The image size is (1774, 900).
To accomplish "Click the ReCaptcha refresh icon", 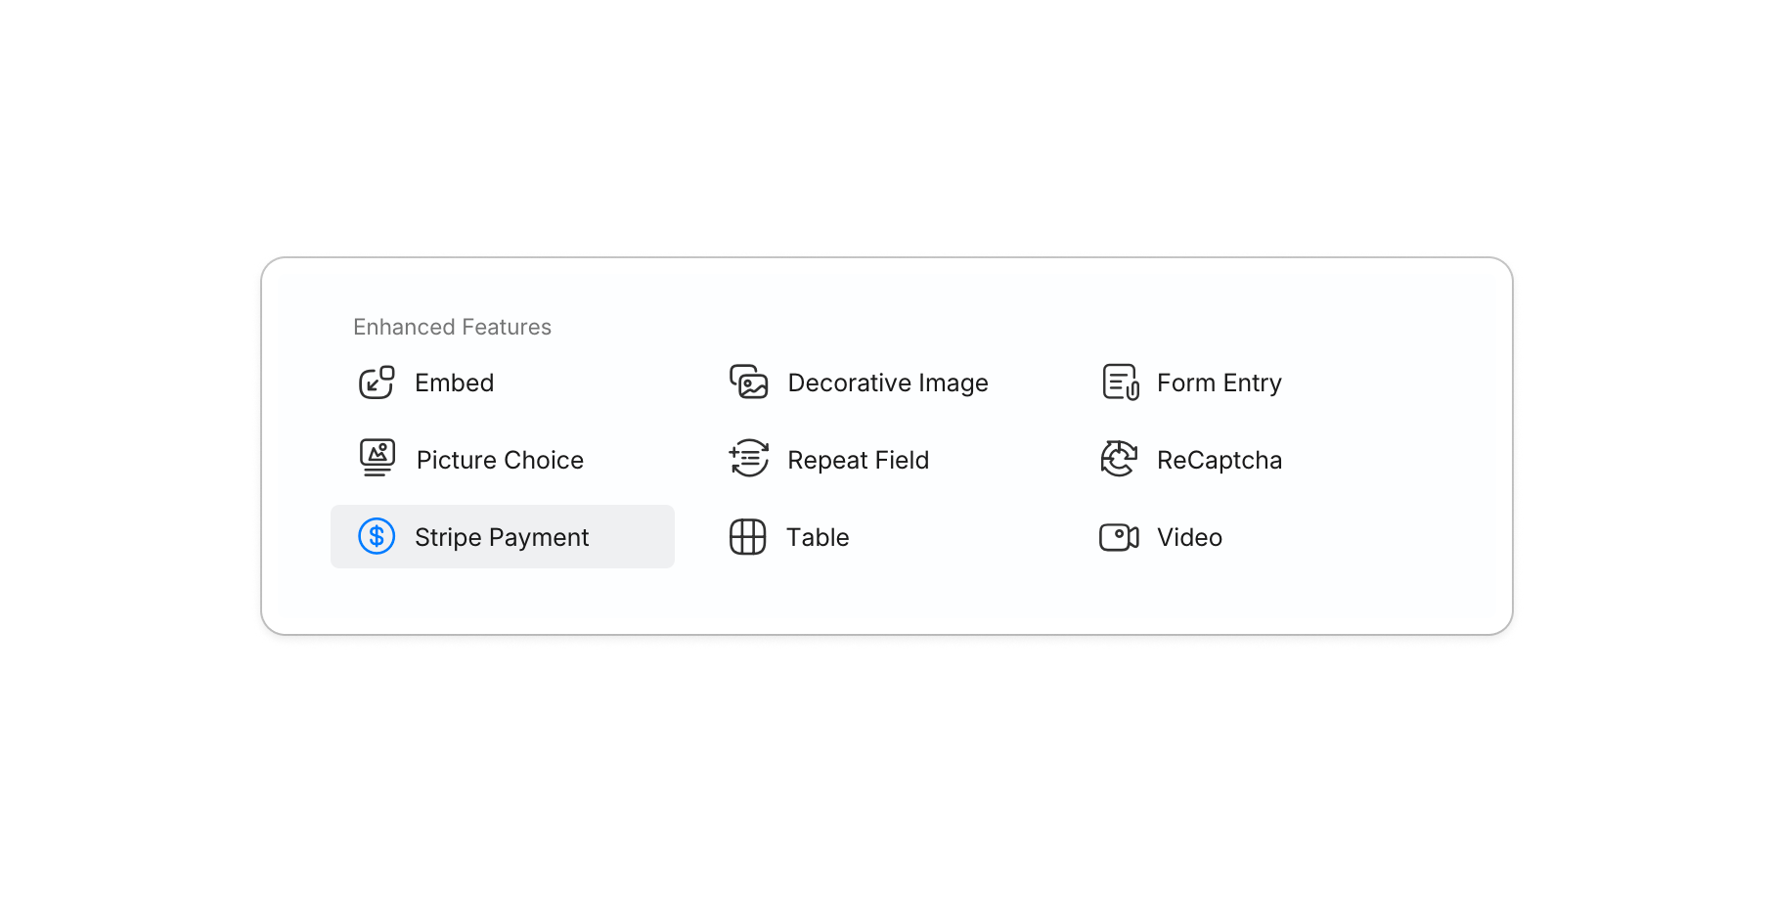I will [x=1118, y=459].
